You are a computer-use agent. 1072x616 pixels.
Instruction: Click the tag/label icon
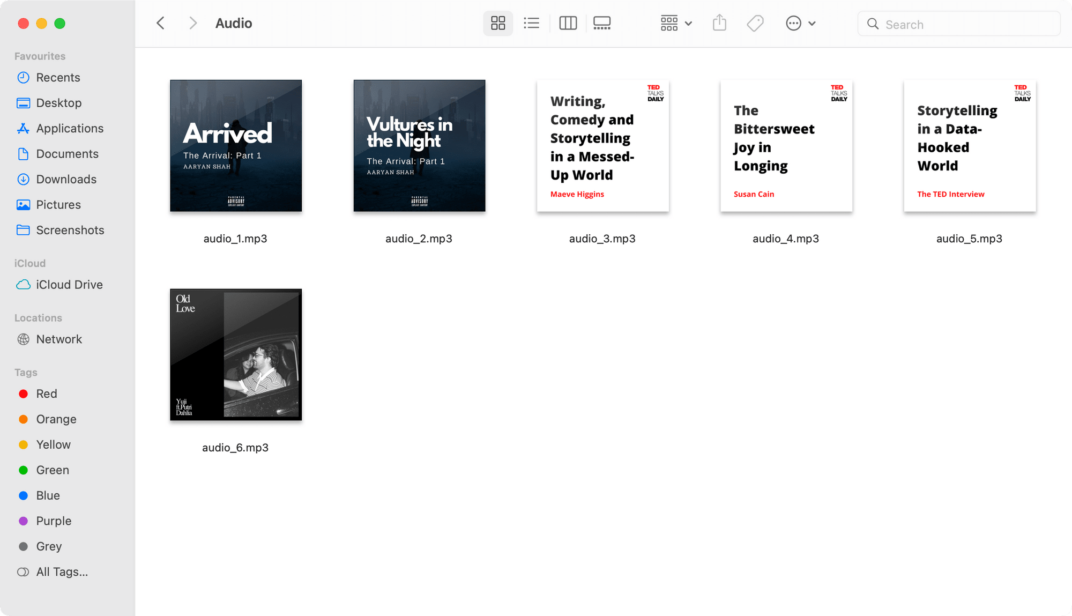tap(755, 24)
